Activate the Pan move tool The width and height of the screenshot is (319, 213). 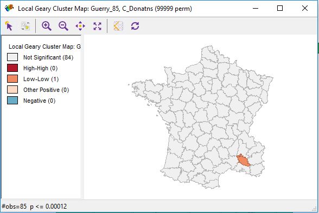pos(80,26)
